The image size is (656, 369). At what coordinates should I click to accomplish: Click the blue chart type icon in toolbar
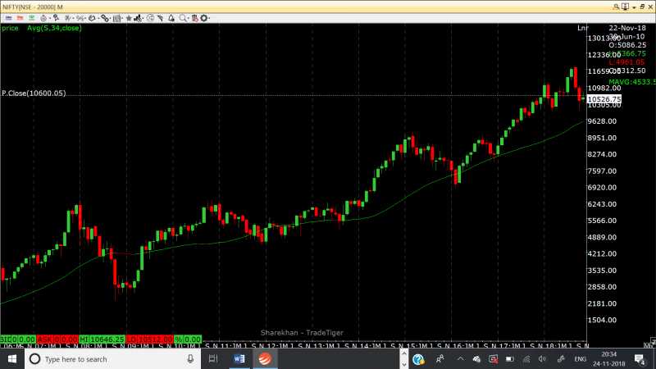(x=8, y=18)
